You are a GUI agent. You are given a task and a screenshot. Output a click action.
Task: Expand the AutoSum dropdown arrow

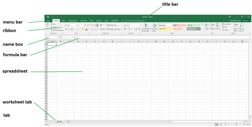pyautogui.click(x=232, y=24)
